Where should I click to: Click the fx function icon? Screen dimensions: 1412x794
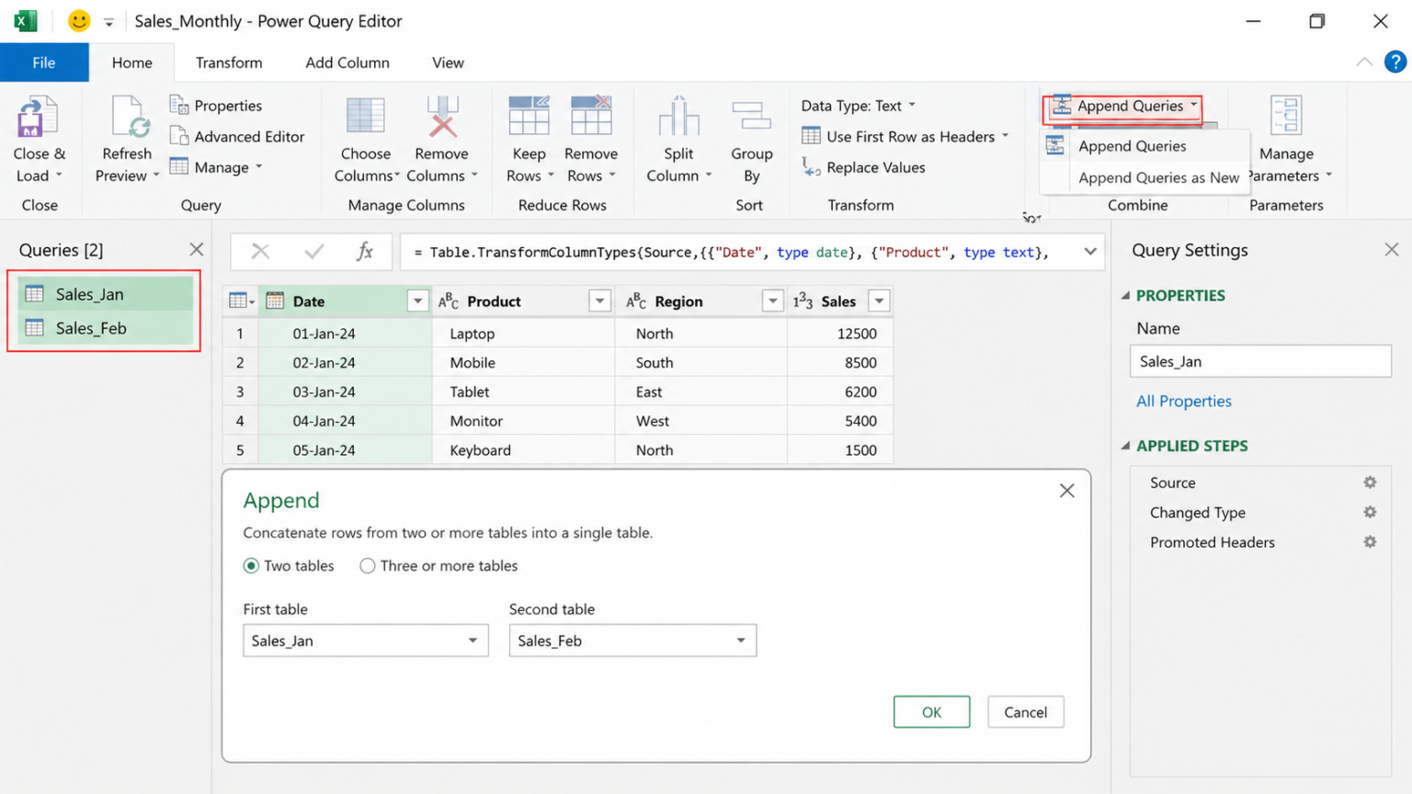(x=365, y=252)
